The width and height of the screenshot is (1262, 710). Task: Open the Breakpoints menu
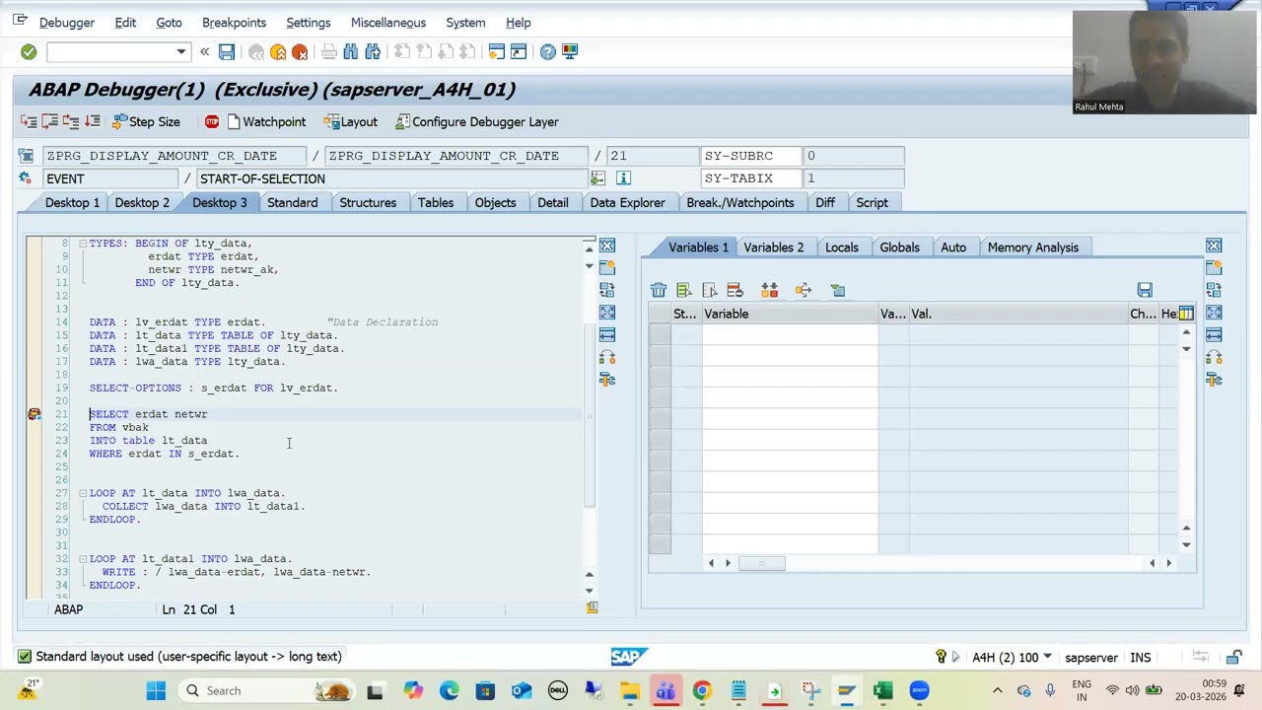234,22
